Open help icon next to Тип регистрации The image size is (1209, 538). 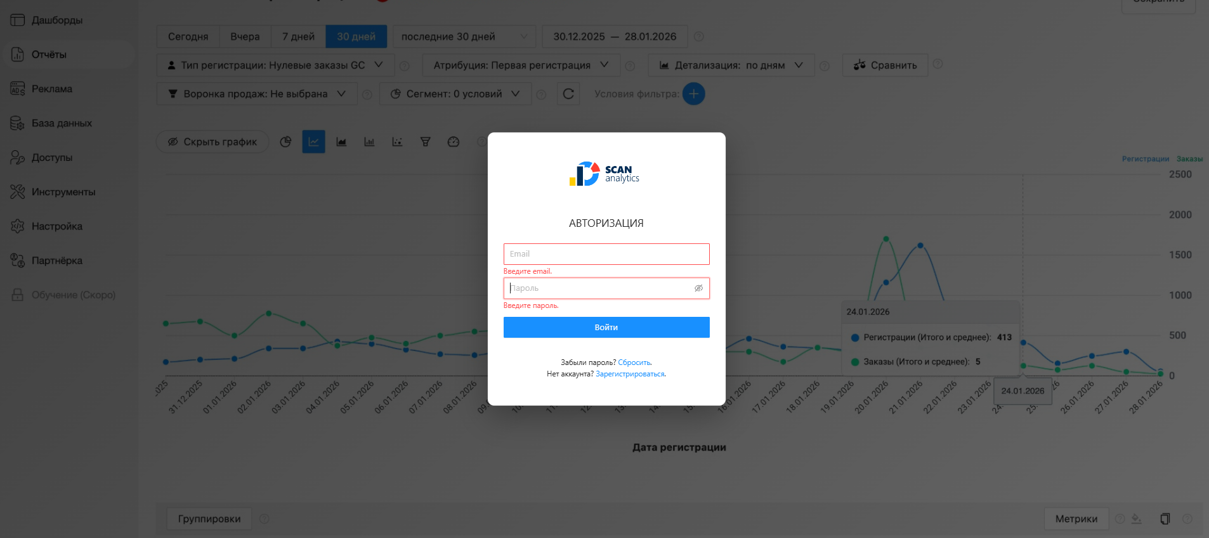405,66
